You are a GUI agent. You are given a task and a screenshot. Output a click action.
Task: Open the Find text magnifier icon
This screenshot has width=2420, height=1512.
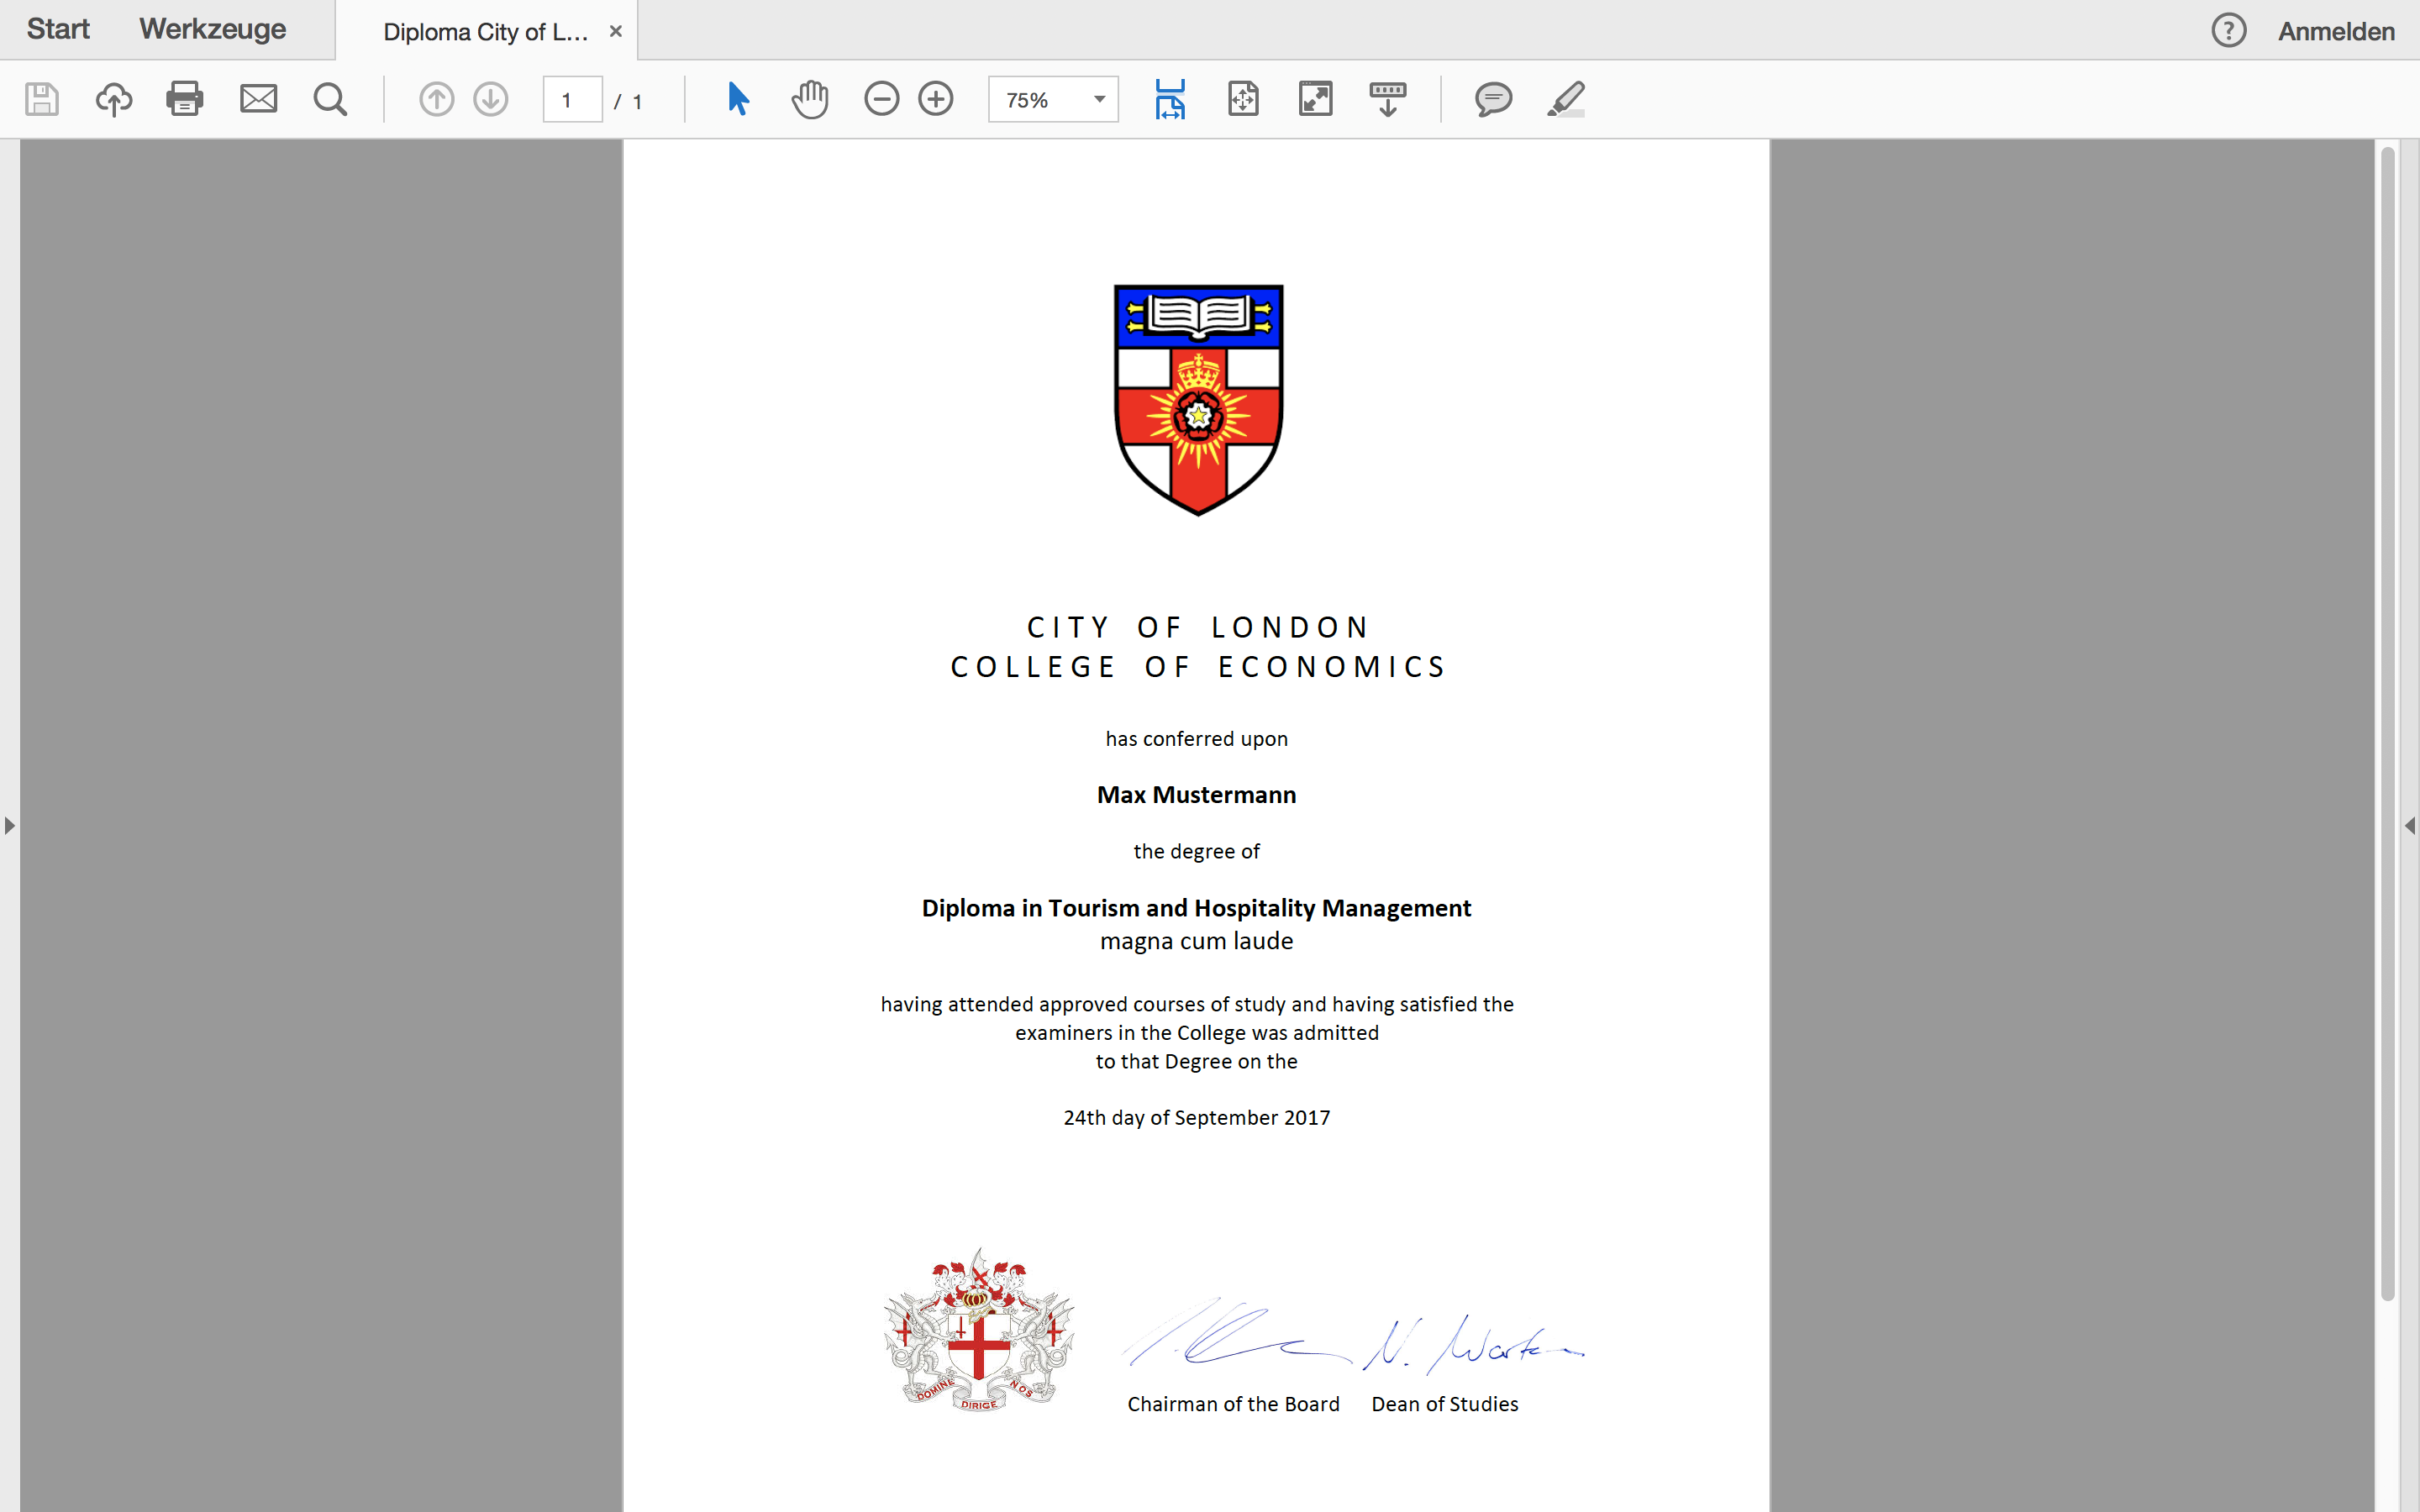point(330,99)
